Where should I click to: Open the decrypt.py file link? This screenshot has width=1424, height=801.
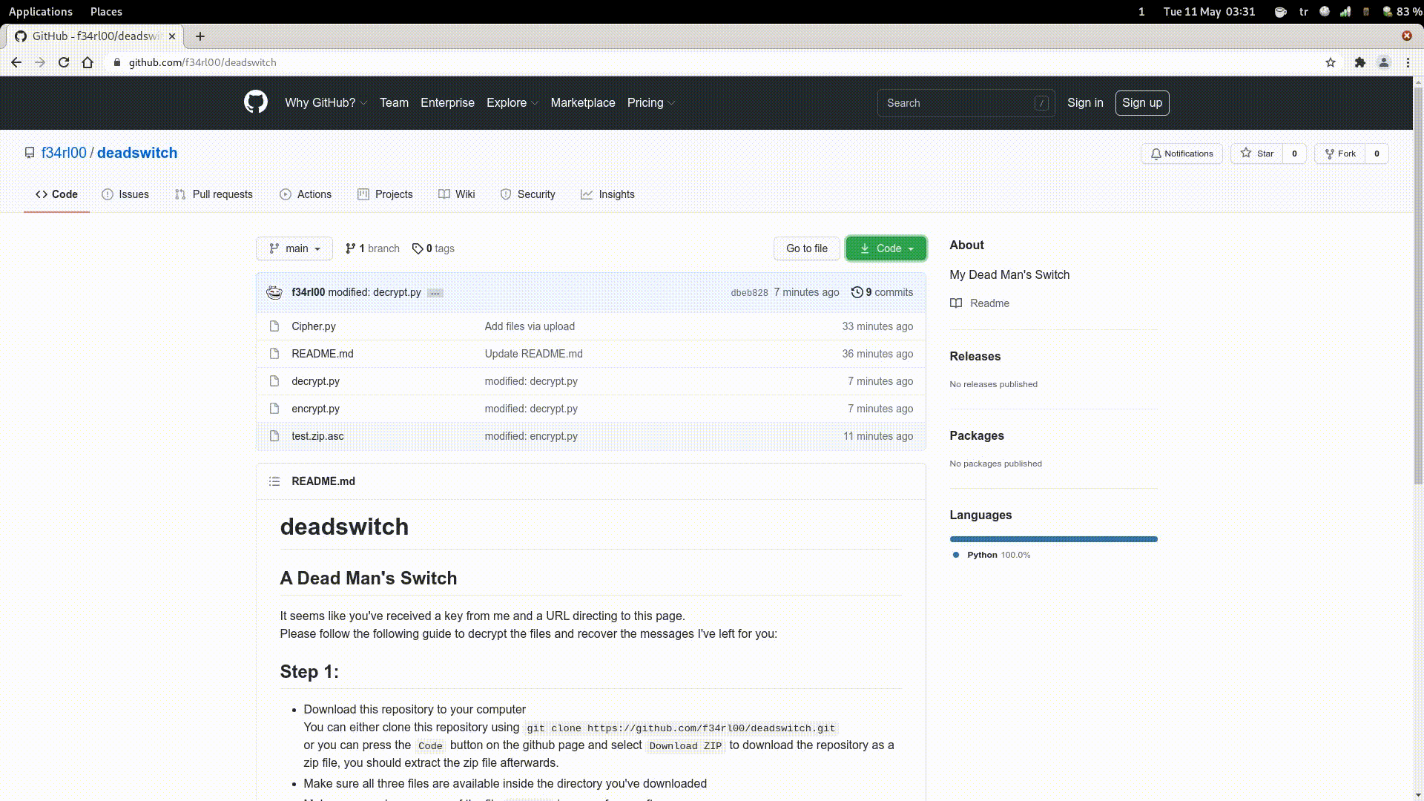click(x=315, y=381)
